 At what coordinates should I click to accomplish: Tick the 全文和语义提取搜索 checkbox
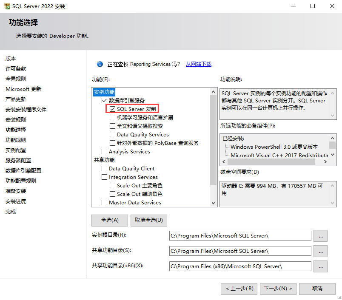113,126
